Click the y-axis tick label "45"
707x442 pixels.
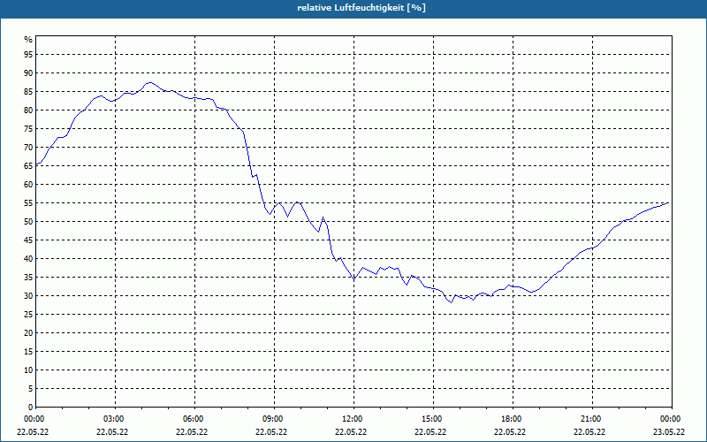28,240
